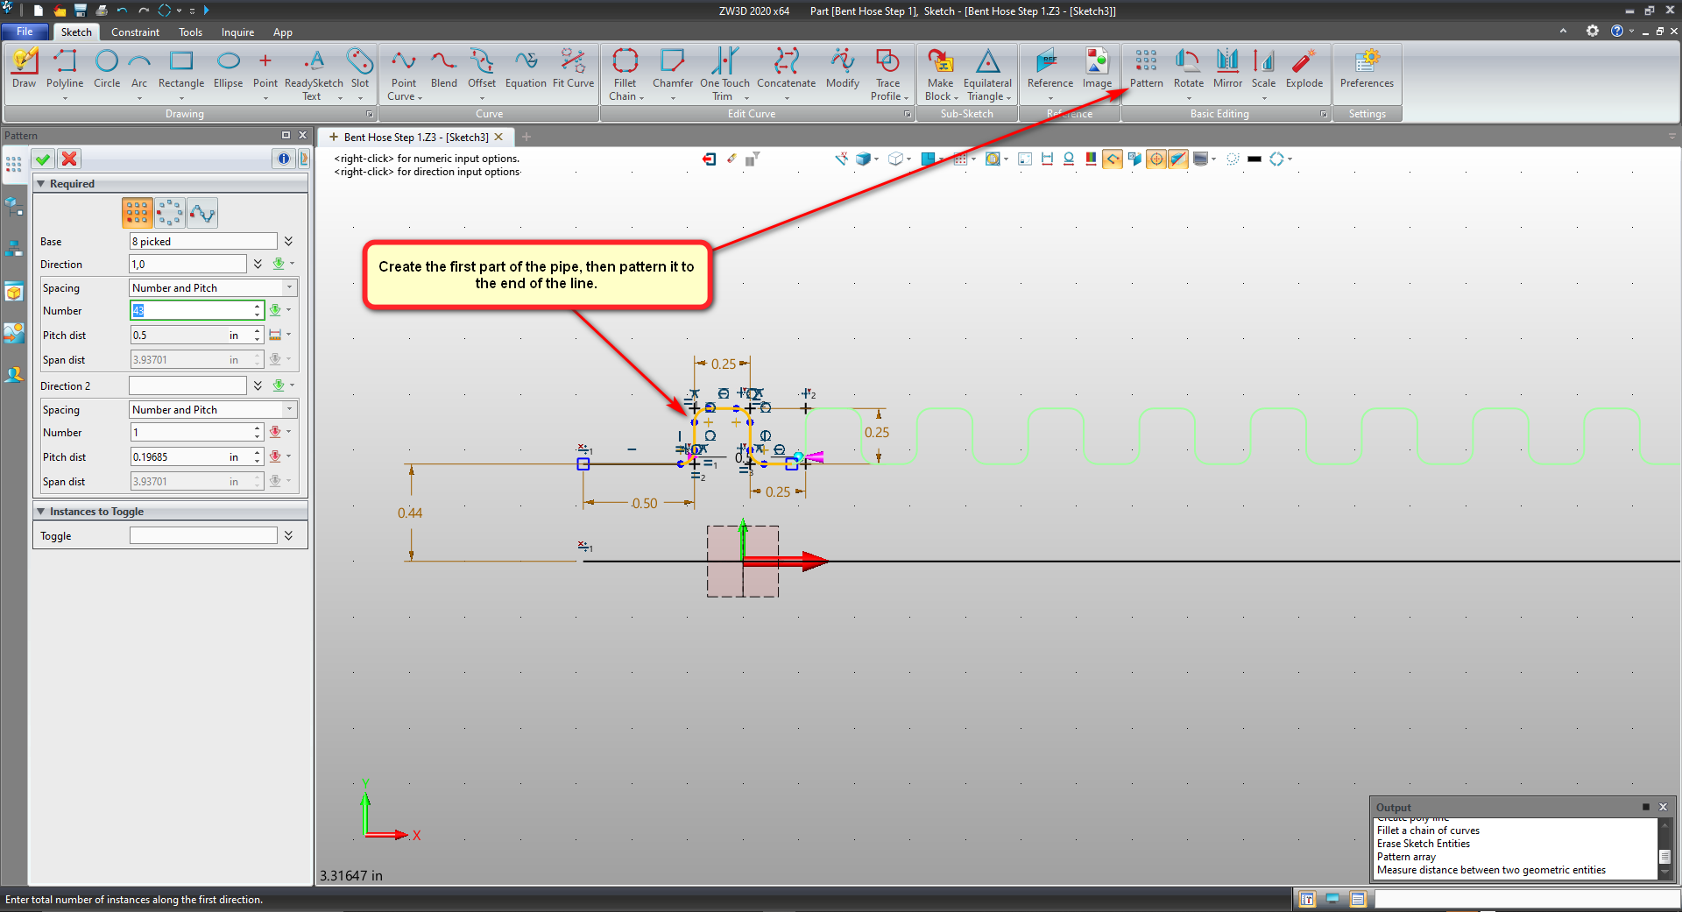
Task: Choose the Chamfer tool in Edit Curve
Action: click(672, 68)
